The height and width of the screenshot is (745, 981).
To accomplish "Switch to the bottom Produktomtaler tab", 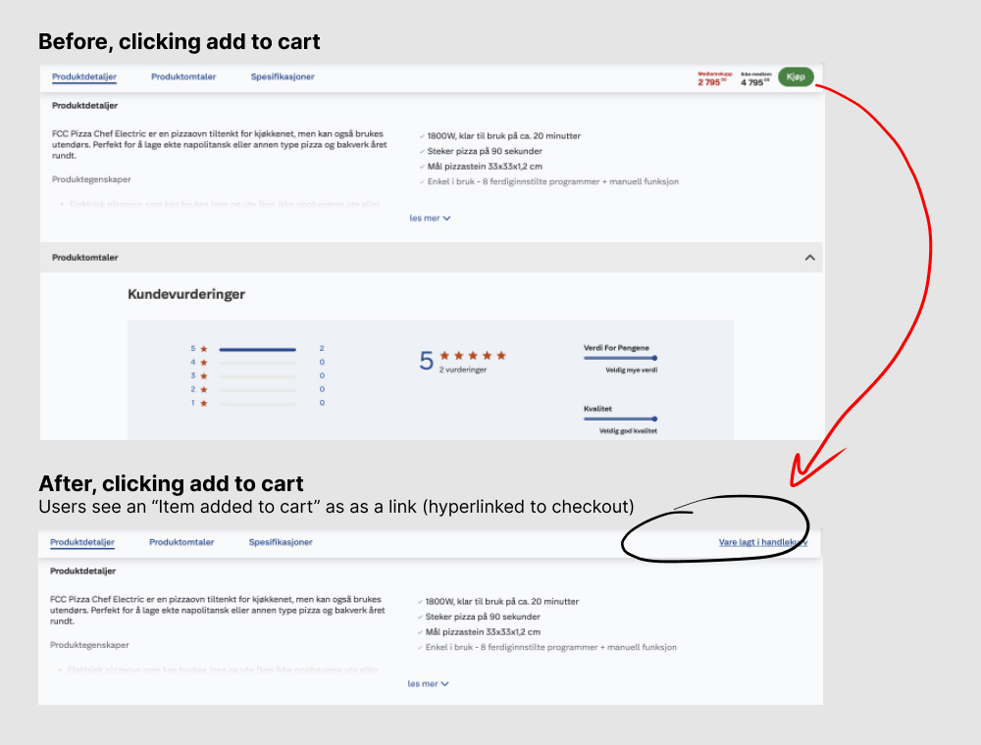I will click(181, 542).
